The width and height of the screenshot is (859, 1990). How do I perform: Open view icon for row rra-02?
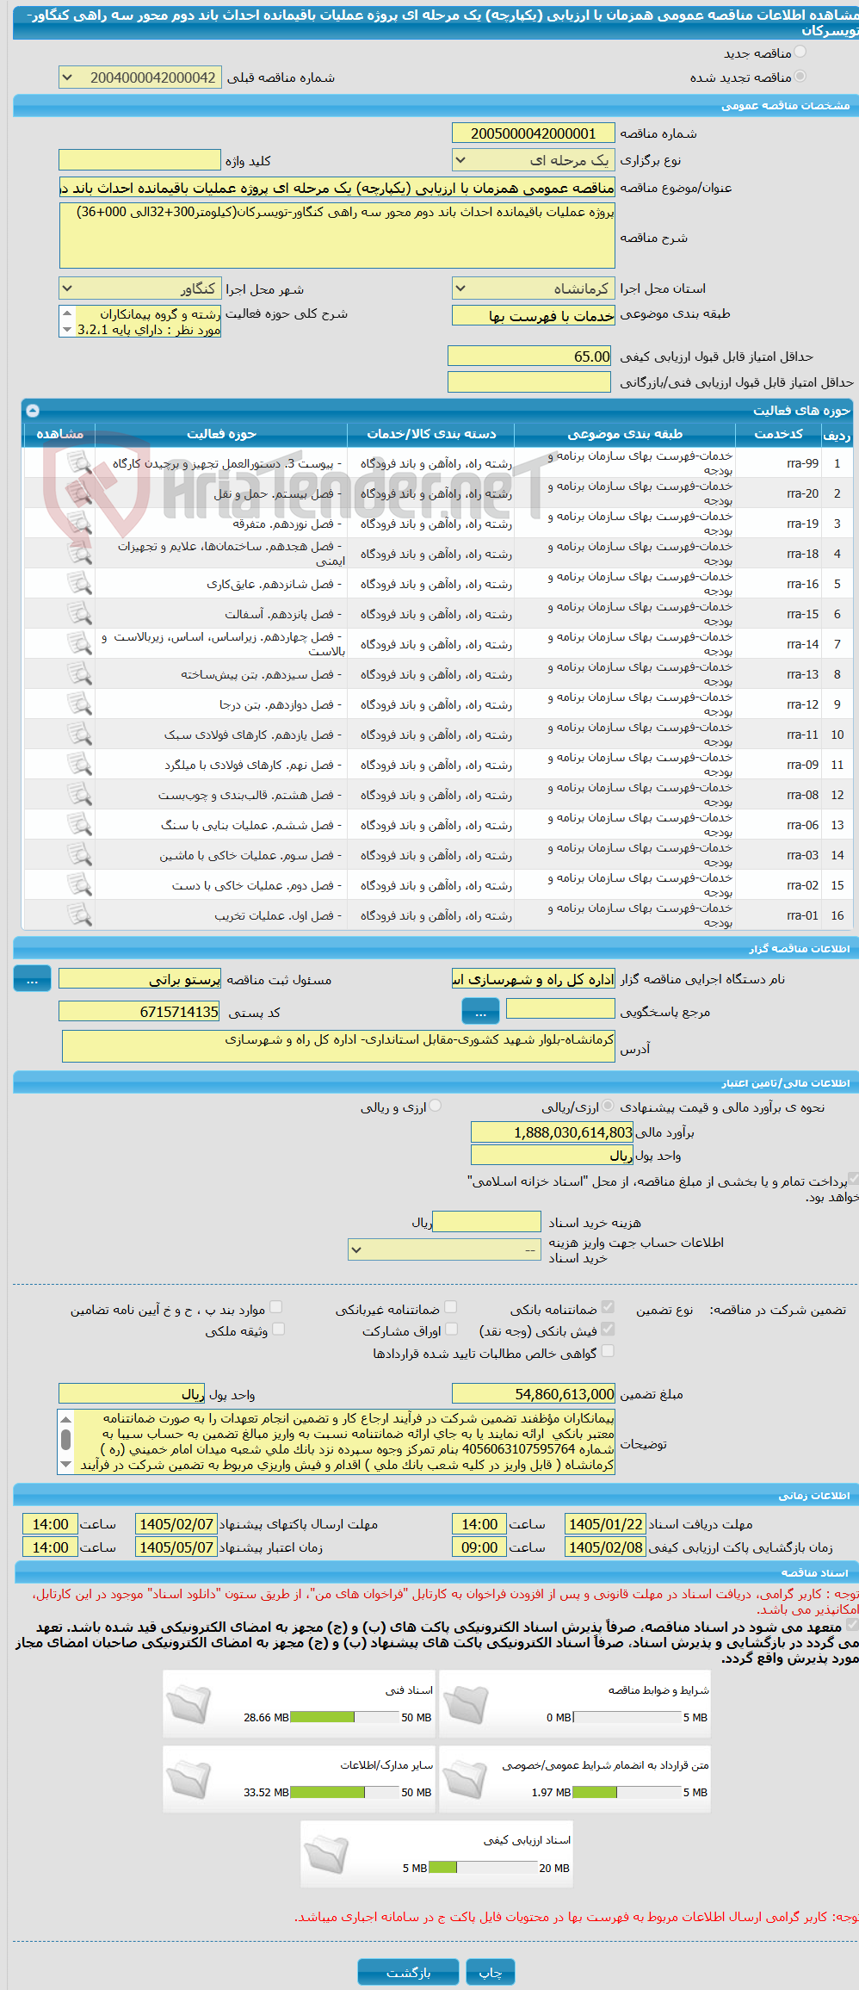click(x=79, y=885)
